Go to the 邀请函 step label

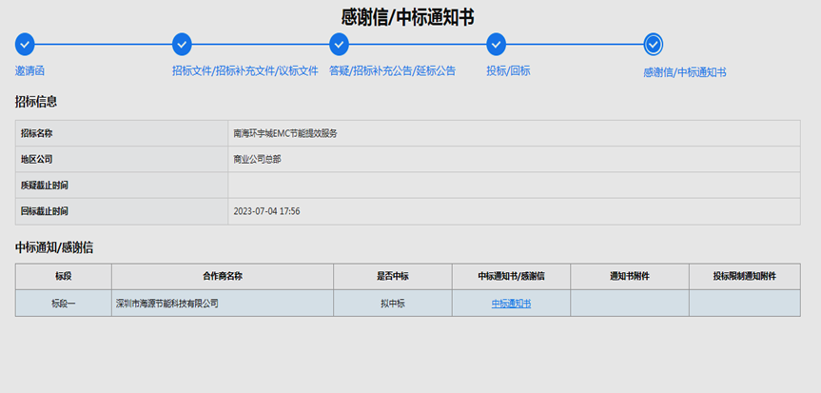(x=29, y=70)
